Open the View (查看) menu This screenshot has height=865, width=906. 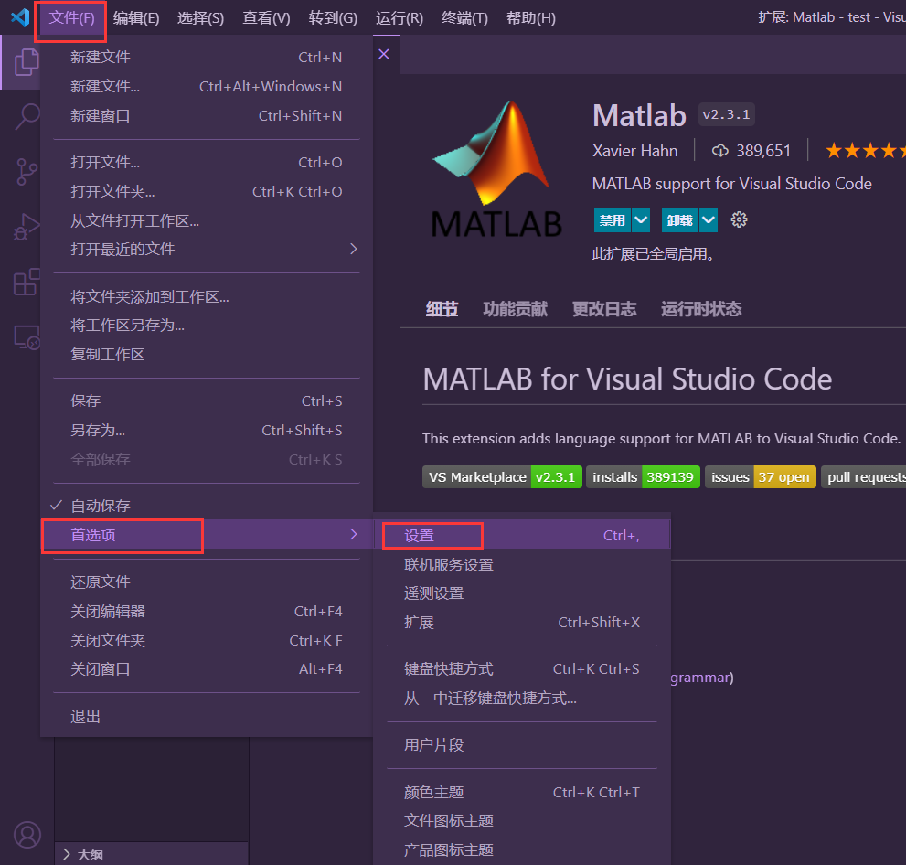266,18
